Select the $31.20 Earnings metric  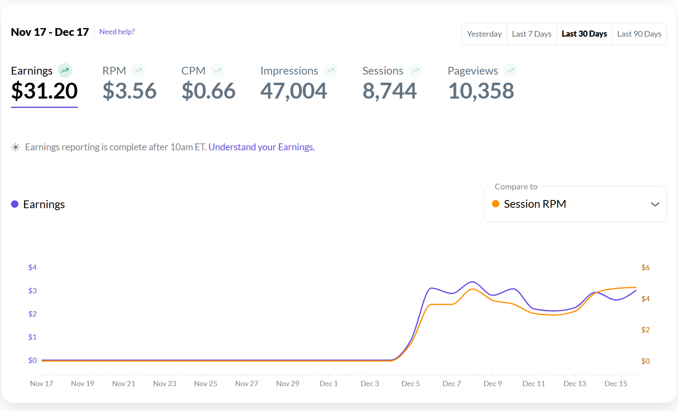[x=44, y=90]
